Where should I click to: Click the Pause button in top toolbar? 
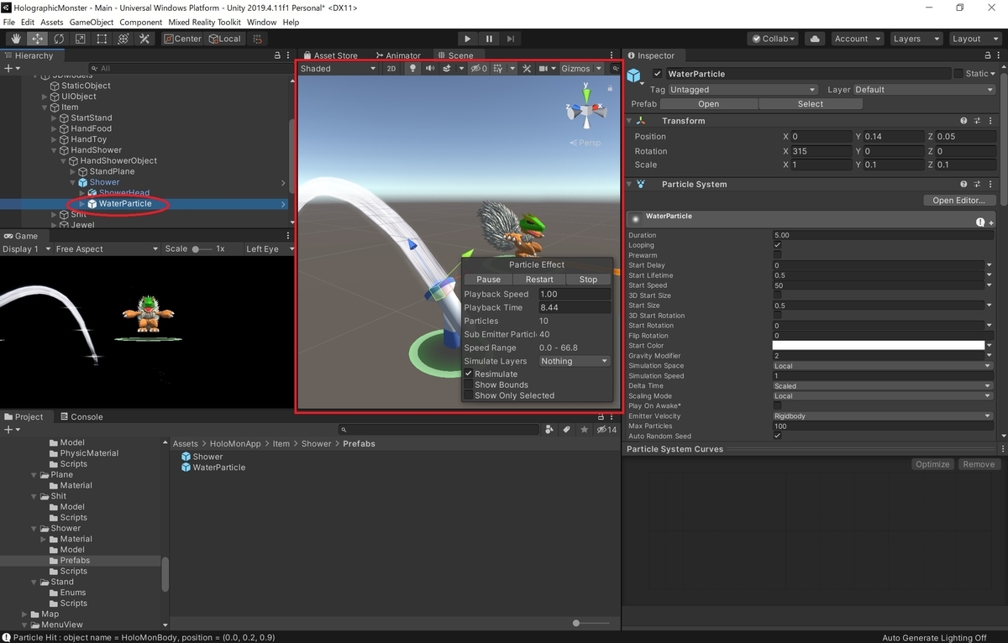pos(489,39)
